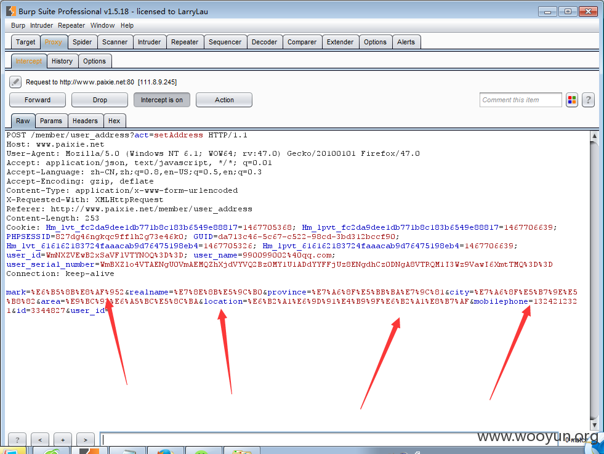
Task: Select the Proxy tab
Action: click(53, 42)
